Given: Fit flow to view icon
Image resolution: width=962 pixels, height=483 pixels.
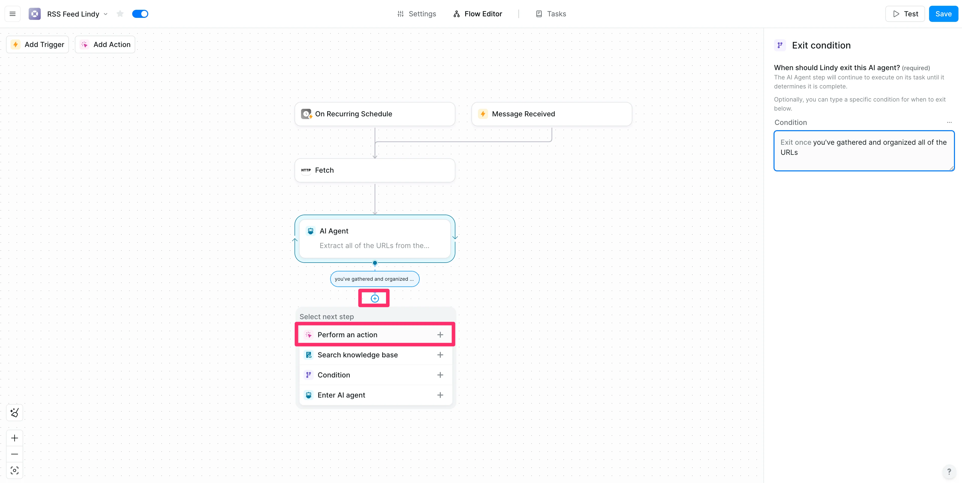Looking at the screenshot, I should pyautogui.click(x=15, y=470).
